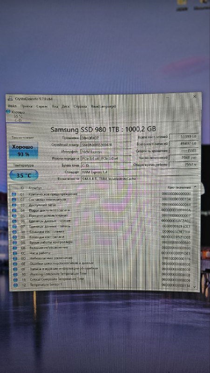Click status icon for attribute 01 Критическое предупреждение
Screen dimensions: 210x373
pyautogui.click(x=14, y=194)
